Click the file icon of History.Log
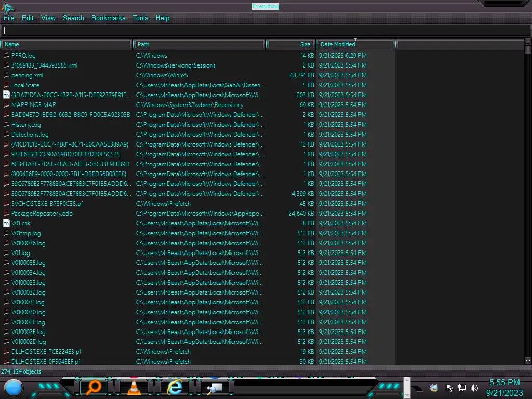This screenshot has height=399, width=532. point(6,125)
